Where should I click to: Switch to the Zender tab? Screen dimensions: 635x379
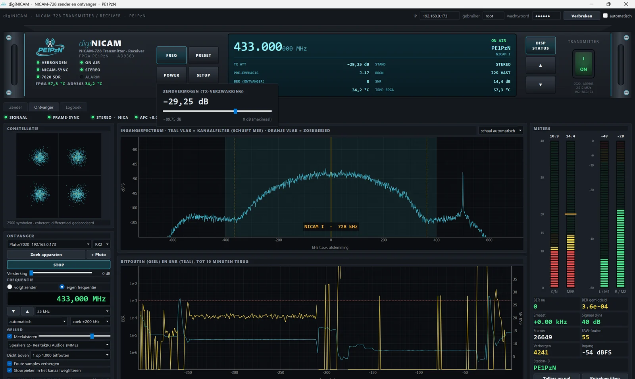coord(16,107)
